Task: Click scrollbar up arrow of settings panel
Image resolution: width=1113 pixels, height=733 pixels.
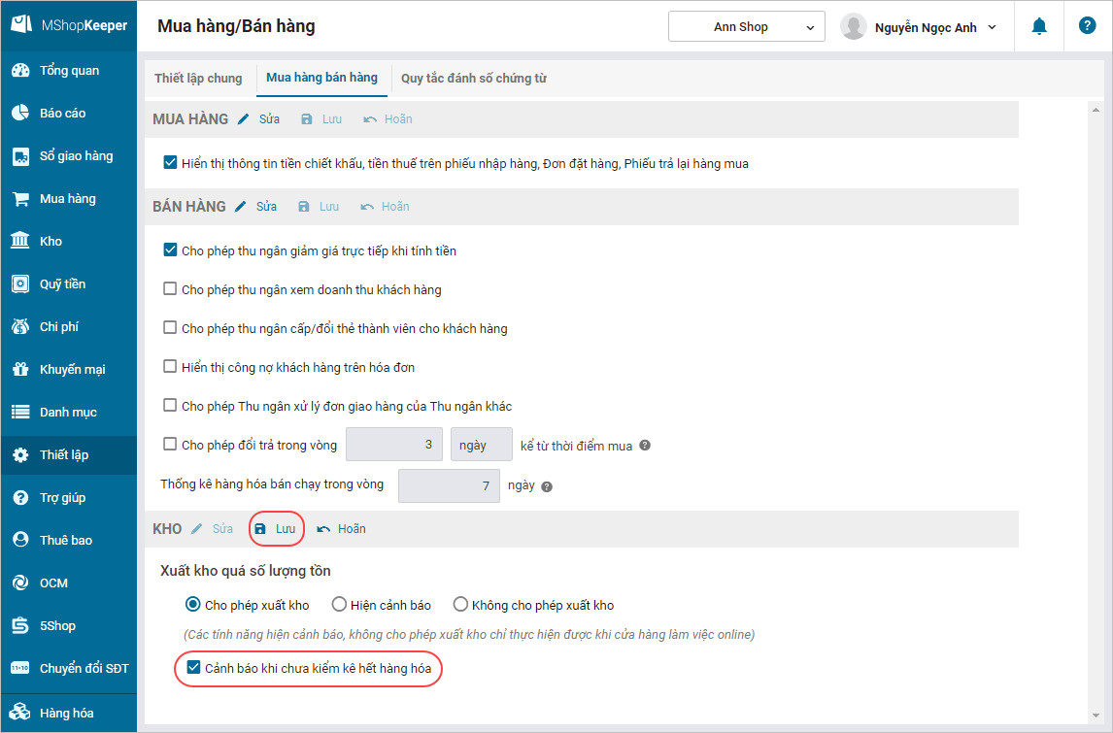Action: point(1096,110)
